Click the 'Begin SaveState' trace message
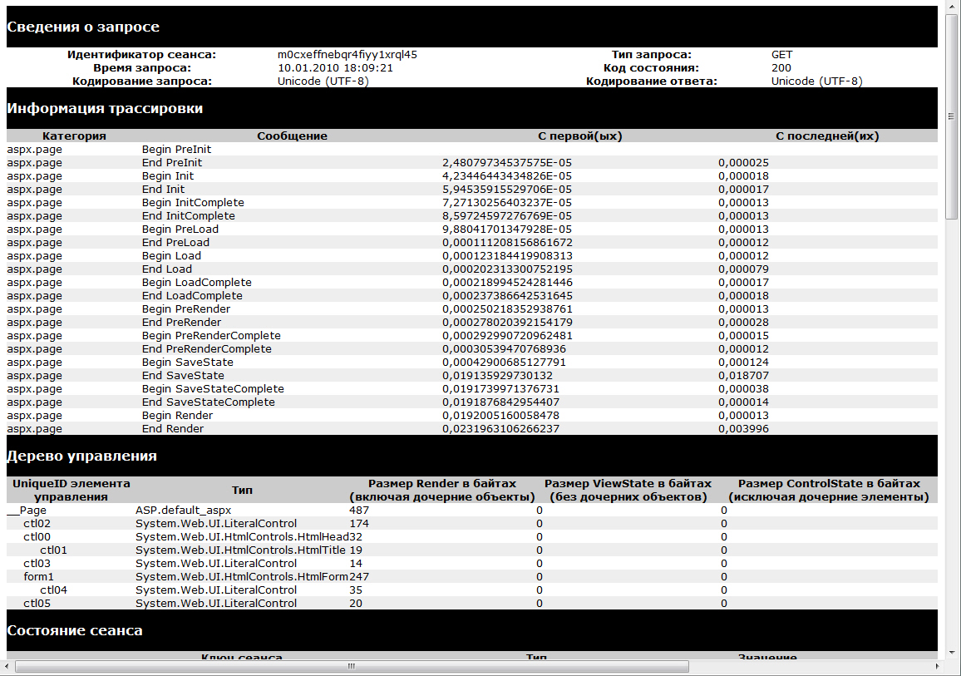The width and height of the screenshot is (961, 676). (x=188, y=363)
